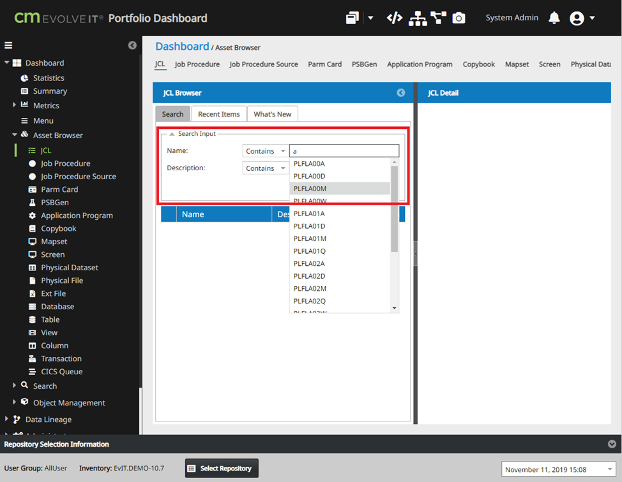
Task: Collapse the Search Input section triangle
Action: coord(172,134)
